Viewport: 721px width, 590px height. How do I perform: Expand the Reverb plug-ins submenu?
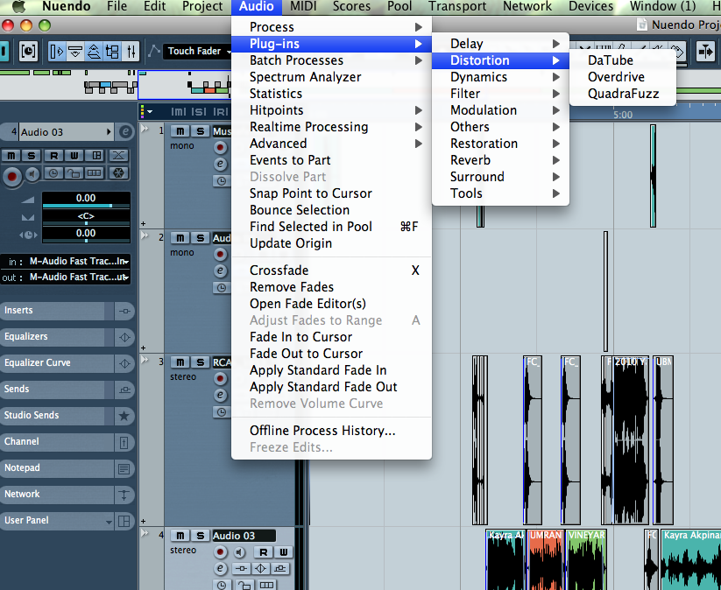pos(500,160)
